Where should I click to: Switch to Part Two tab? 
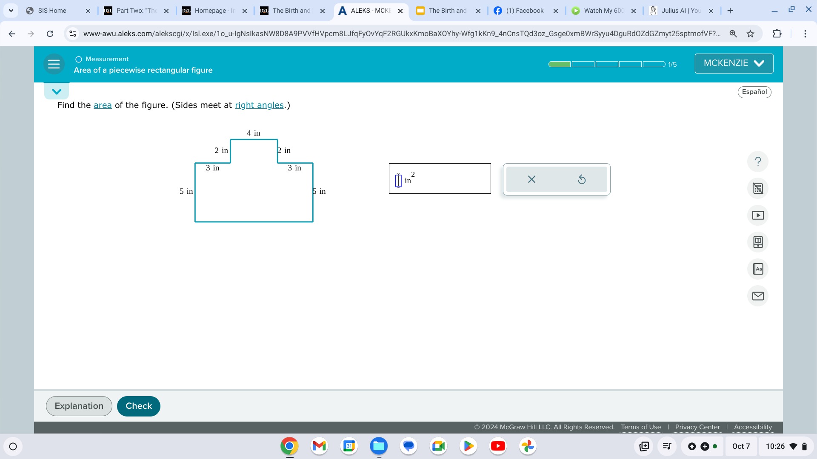[x=136, y=11]
